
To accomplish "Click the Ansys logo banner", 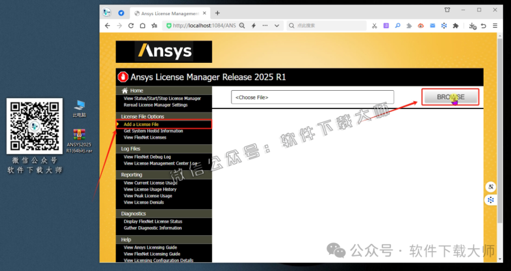I will 164,51.
